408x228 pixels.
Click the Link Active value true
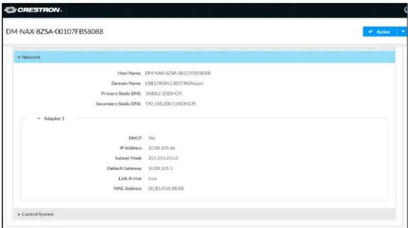click(x=152, y=179)
